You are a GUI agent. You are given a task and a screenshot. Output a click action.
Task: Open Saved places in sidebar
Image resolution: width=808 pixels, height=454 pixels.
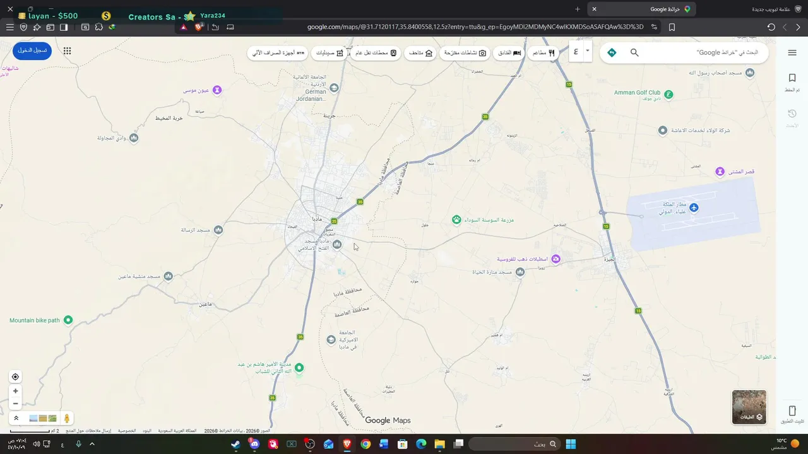(x=792, y=82)
